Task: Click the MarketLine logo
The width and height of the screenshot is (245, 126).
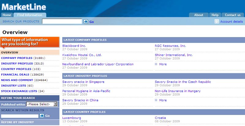Action: (x=24, y=7)
